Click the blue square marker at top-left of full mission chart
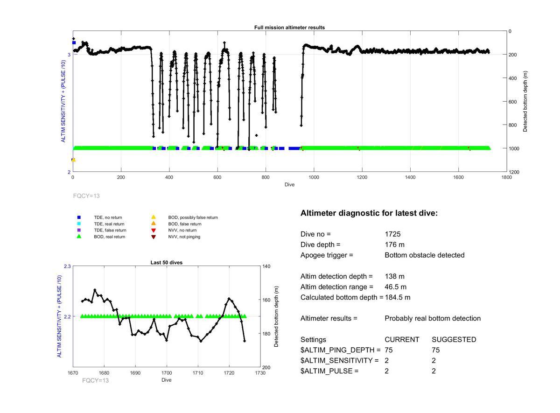 click(74, 43)
